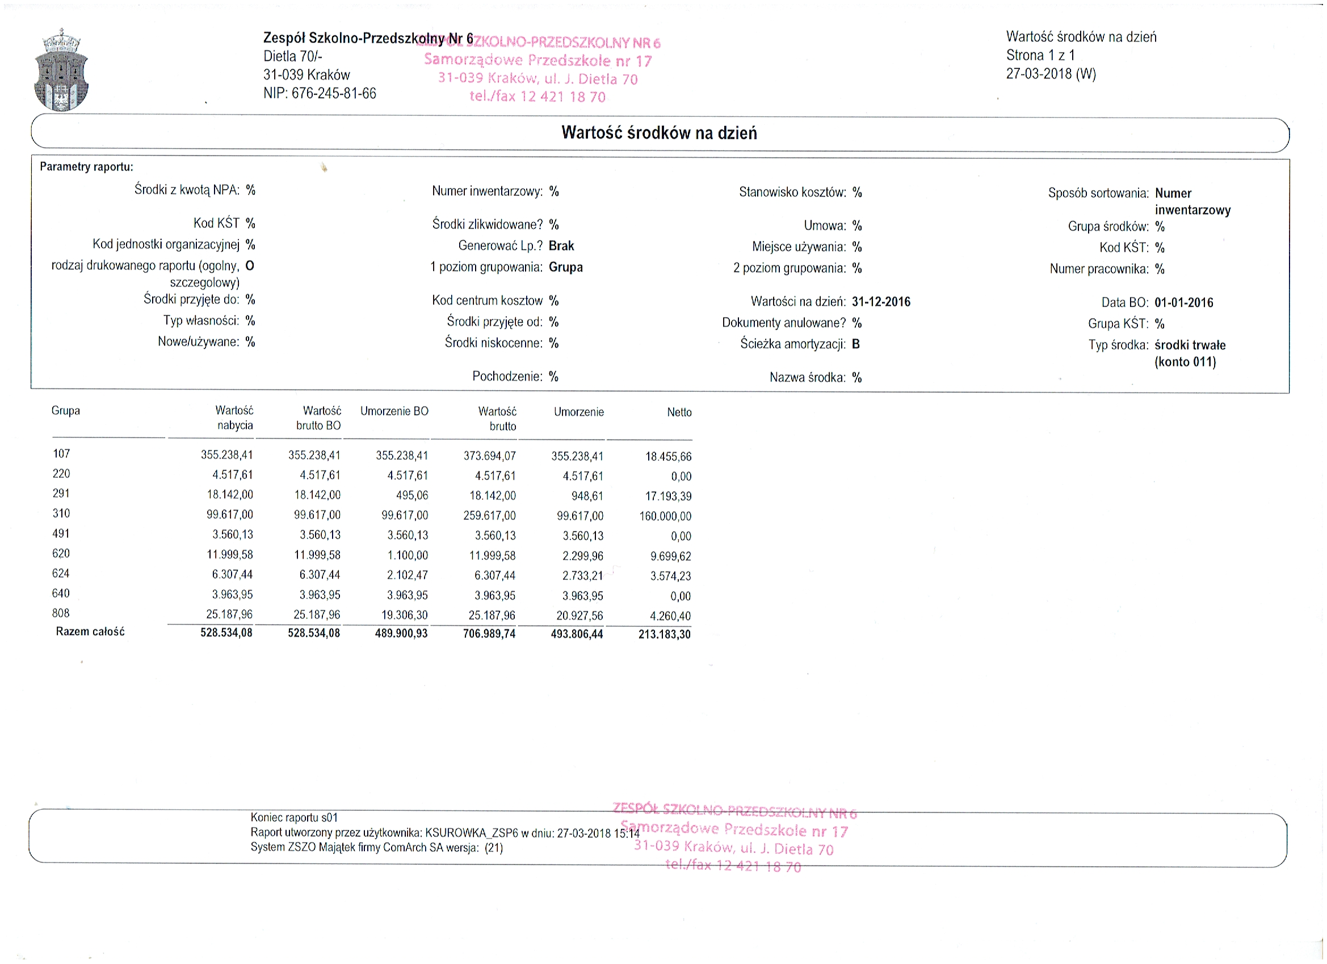Viewport: 1327px width, 964px height.
Task: Click group 808 wartość nabycia 25.187,96
Action: pyautogui.click(x=229, y=615)
